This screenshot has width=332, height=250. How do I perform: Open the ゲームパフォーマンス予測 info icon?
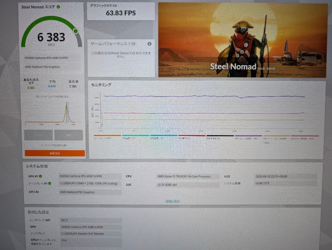(x=150, y=44)
